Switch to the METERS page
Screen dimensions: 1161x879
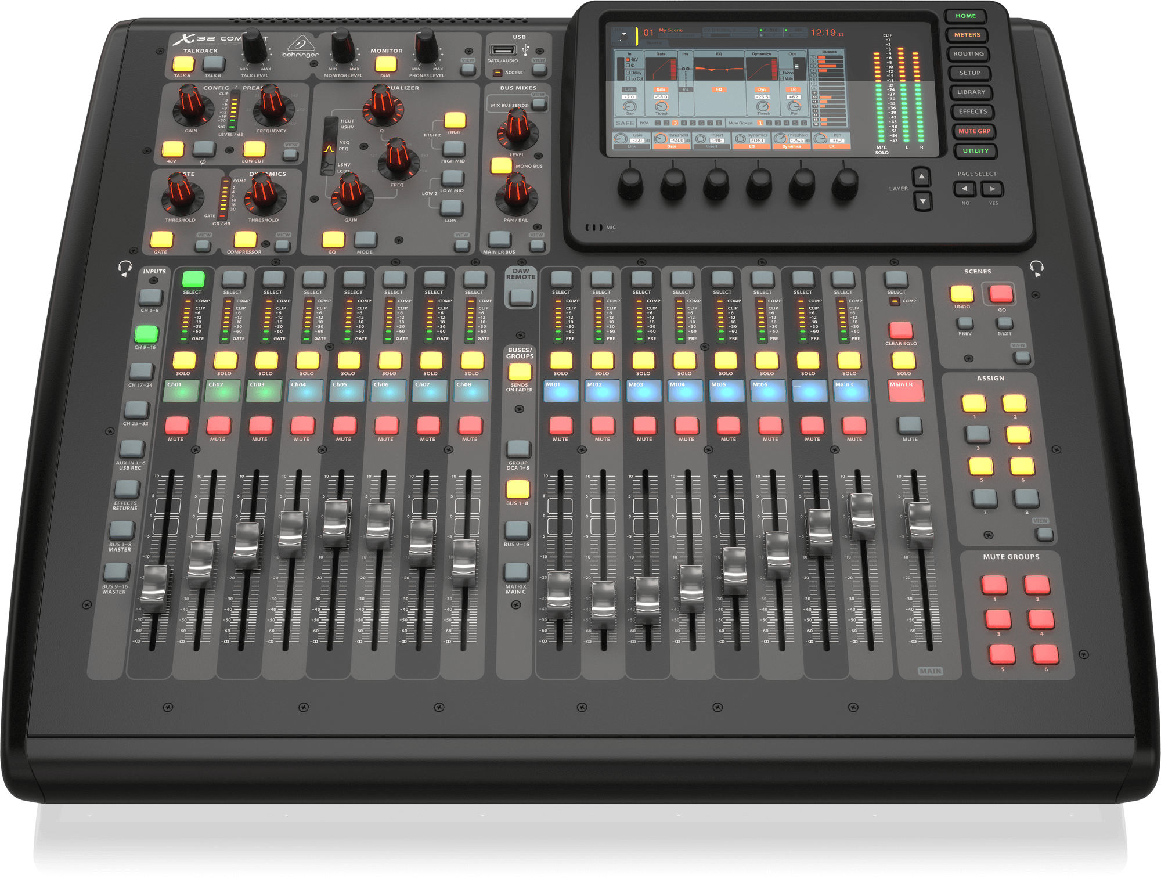(x=967, y=35)
